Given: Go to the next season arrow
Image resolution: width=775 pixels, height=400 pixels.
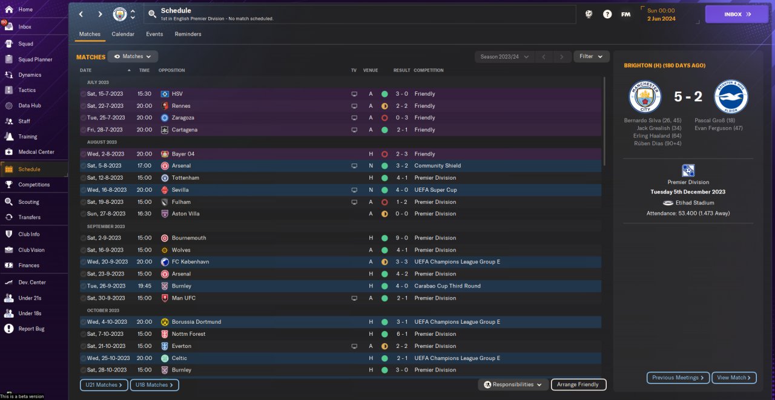Looking at the screenshot, I should 562,56.
